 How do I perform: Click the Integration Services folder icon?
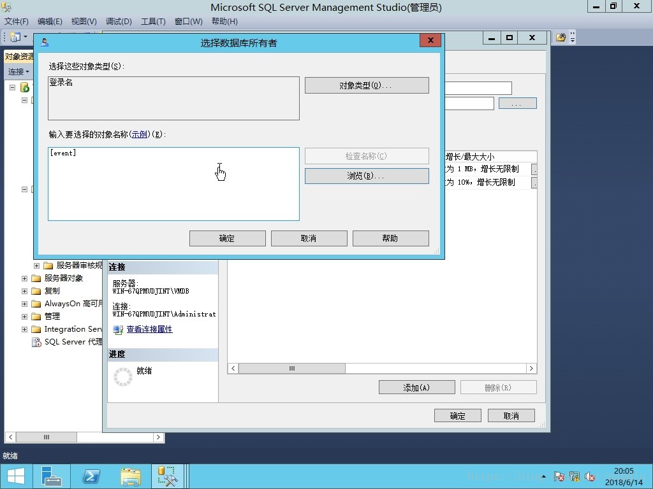pyautogui.click(x=36, y=329)
